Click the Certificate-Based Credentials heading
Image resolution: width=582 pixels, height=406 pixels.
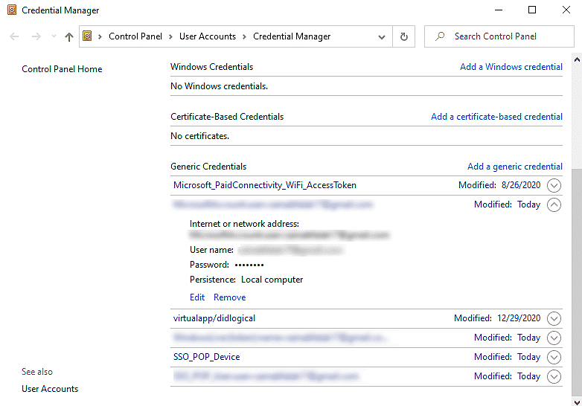(x=227, y=117)
